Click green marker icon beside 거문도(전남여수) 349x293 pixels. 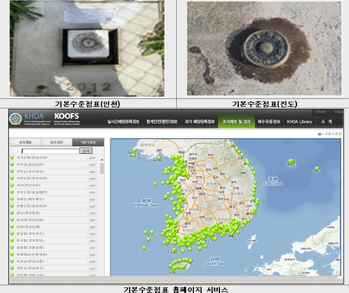(12, 268)
